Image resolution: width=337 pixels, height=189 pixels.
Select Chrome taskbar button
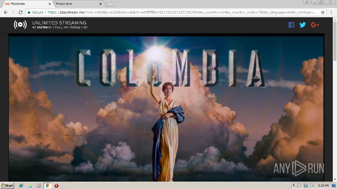click(x=47, y=186)
